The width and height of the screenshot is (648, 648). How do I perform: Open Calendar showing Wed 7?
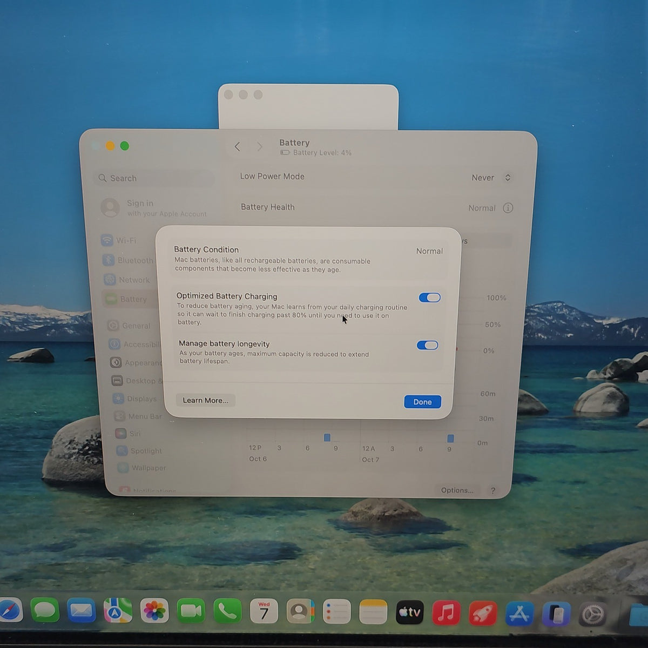[264, 612]
